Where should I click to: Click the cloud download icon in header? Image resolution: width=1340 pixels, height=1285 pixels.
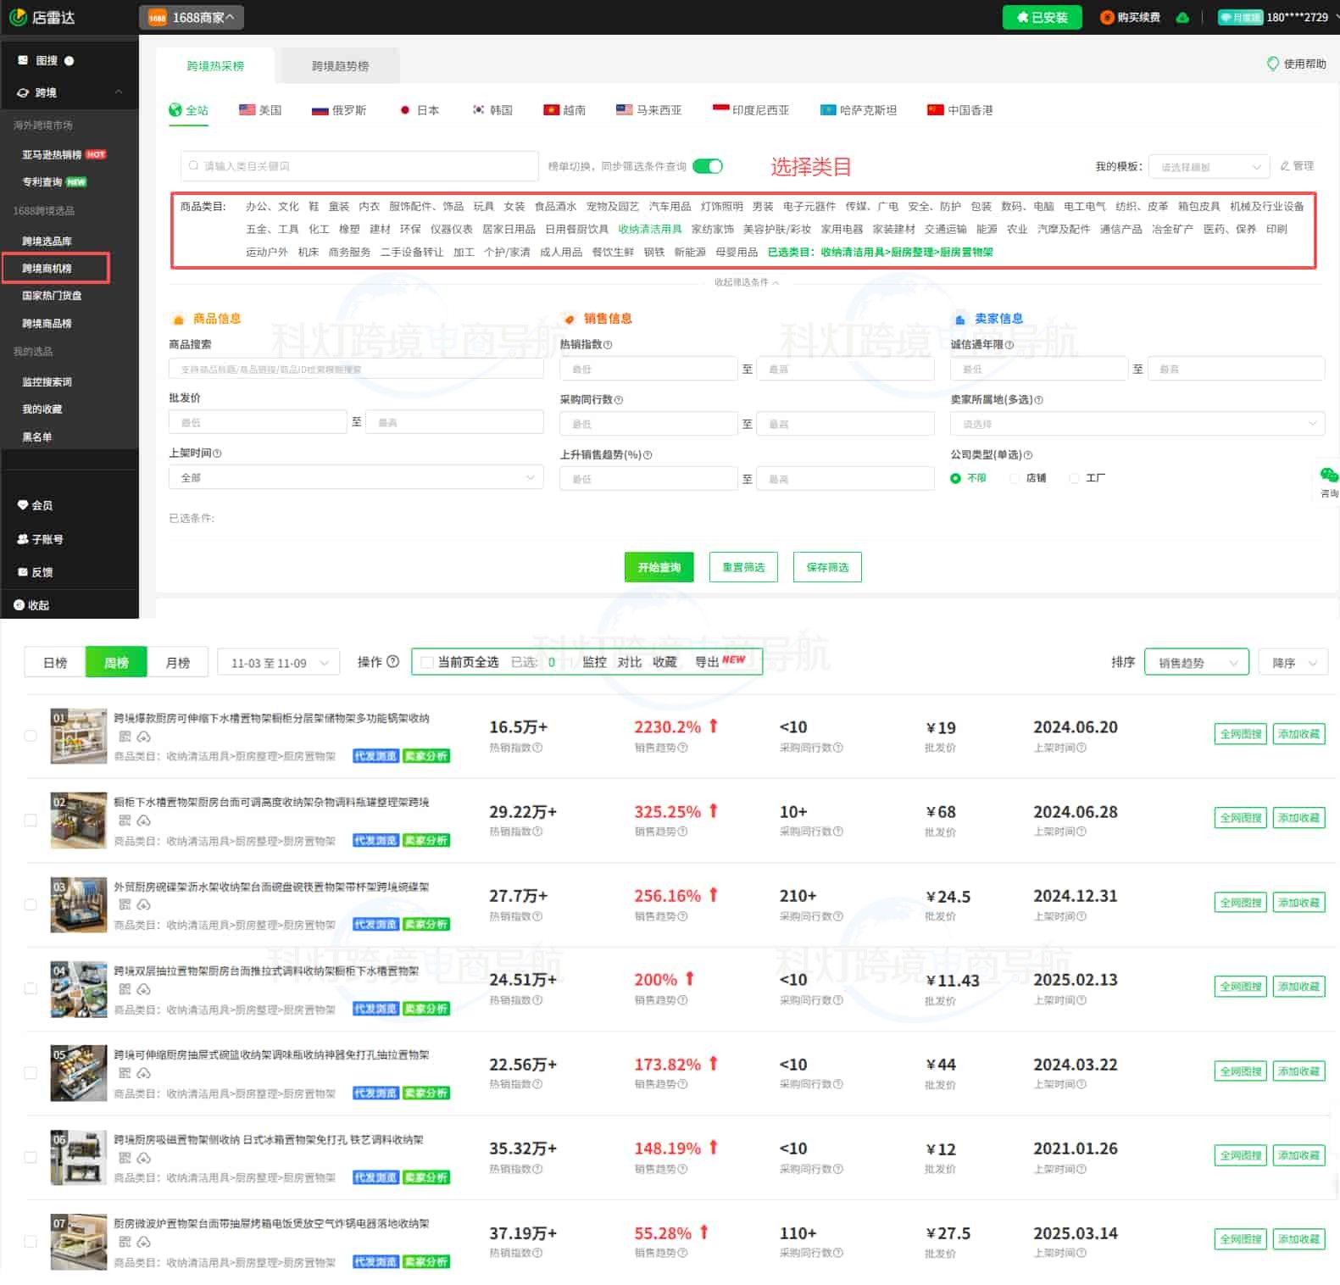click(1182, 18)
